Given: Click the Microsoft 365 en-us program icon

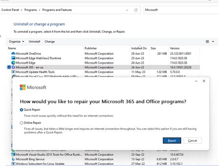Looking at the screenshot, I should coord(13,67).
